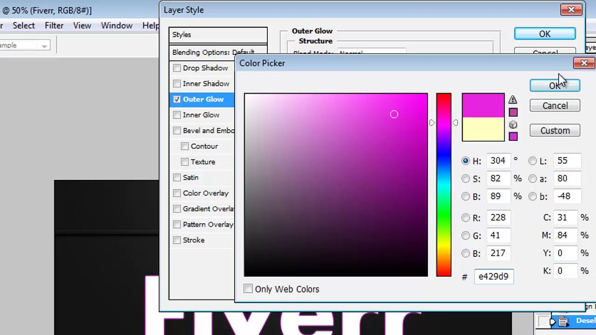The image size is (596, 335).
Task: Cancel the Color Picker dialog
Action: click(555, 106)
